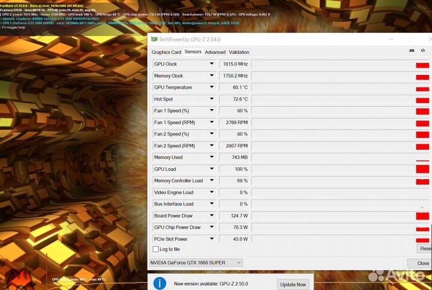Image resolution: width=432 pixels, height=290 pixels.
Task: Open the NVIDIA GeForce GTX 1660 SUPER selector
Action: (x=196, y=262)
